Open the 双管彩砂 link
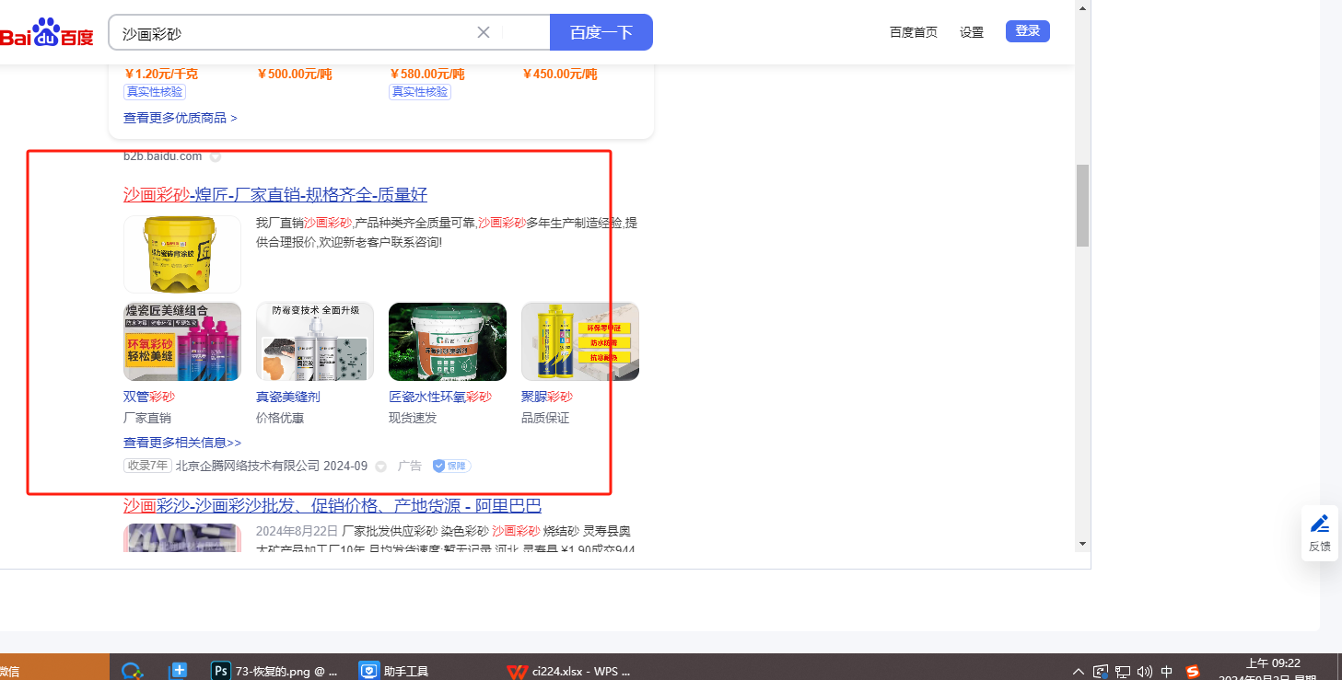Screen dimensions: 1342x680 pyautogui.click(x=149, y=397)
